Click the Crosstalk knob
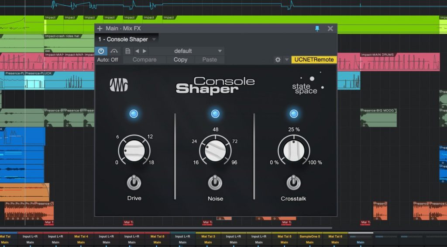 [x=294, y=150]
